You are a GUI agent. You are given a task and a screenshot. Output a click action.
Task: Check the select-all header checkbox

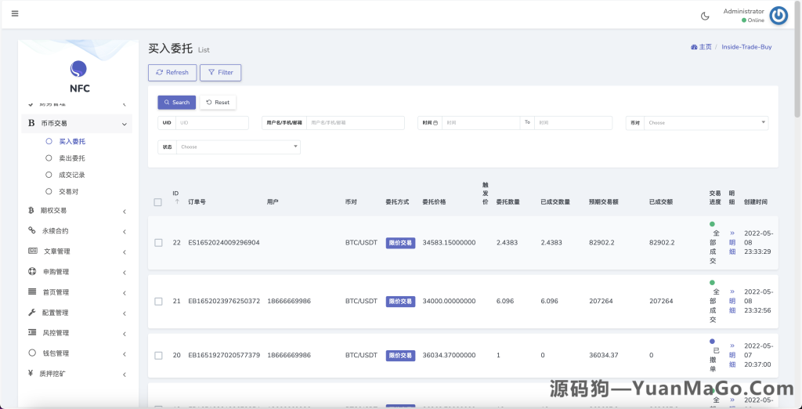click(x=158, y=202)
